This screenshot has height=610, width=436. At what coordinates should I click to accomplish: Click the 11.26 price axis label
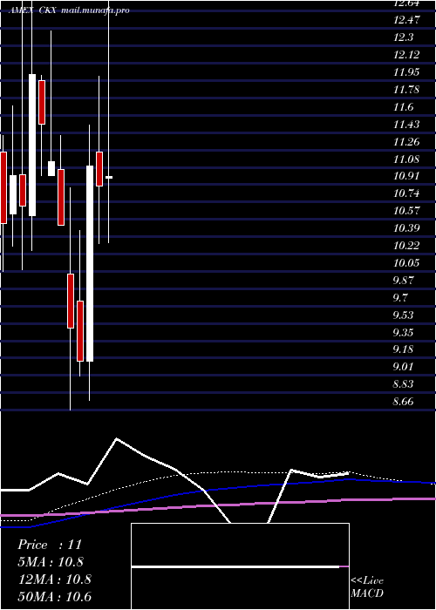[406, 142]
